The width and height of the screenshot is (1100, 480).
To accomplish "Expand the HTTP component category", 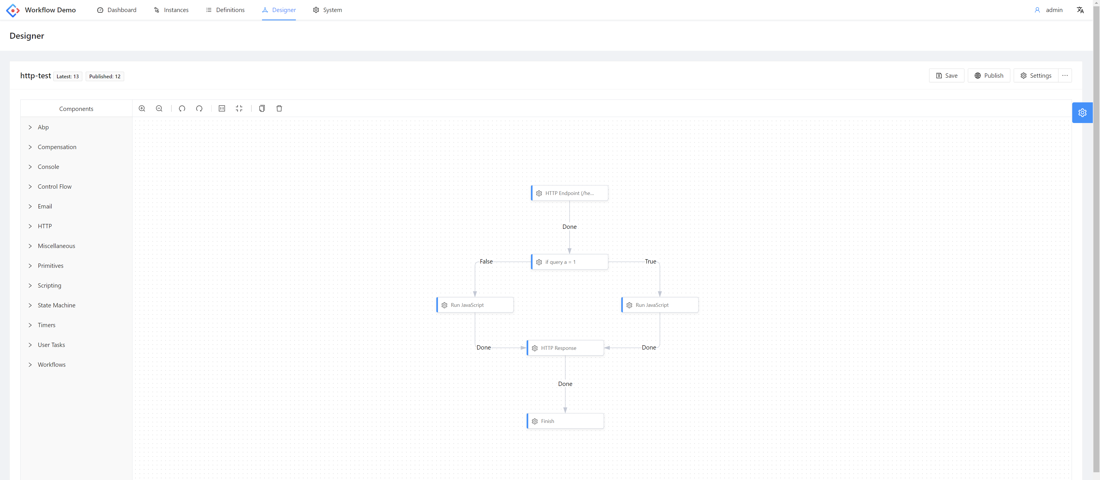I will [44, 226].
